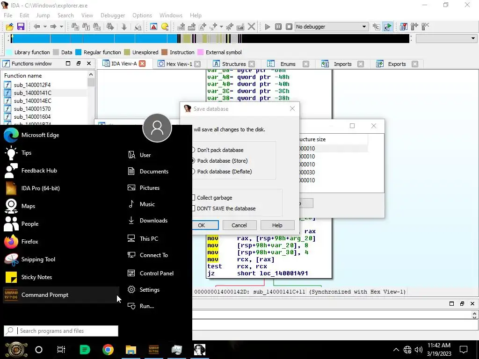Launch Microsoft Edge from Start menu
The height and width of the screenshot is (359, 479).
tap(31, 135)
